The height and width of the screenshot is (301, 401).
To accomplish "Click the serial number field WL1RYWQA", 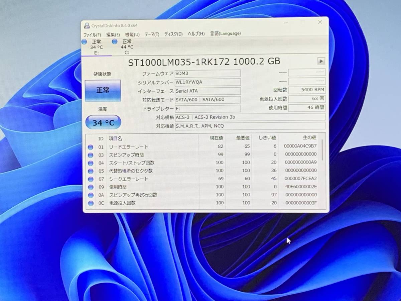I will click(x=208, y=82).
